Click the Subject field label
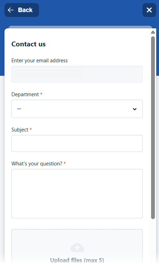 pyautogui.click(x=20, y=130)
